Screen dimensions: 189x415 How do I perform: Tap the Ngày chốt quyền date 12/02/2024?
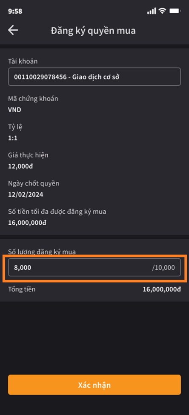[x=26, y=195]
